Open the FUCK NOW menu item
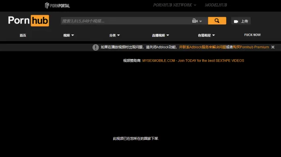 coord(252,35)
